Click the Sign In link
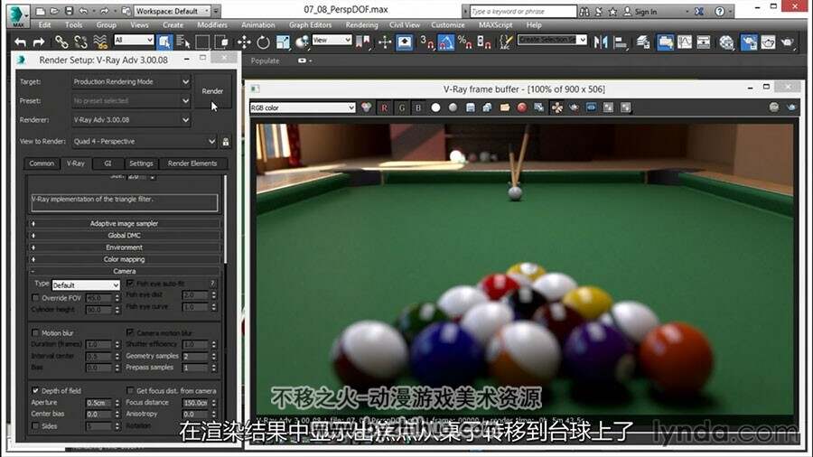813x457 pixels. [646, 12]
